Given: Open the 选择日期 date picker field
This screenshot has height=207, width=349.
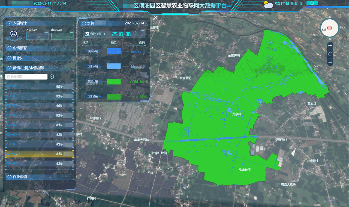Looking at the screenshot, I should (x=26, y=77).
